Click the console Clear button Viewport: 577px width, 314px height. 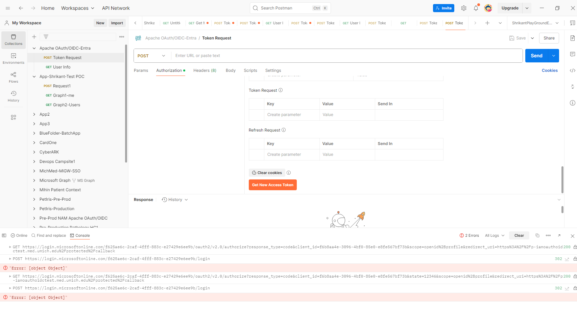click(x=519, y=235)
